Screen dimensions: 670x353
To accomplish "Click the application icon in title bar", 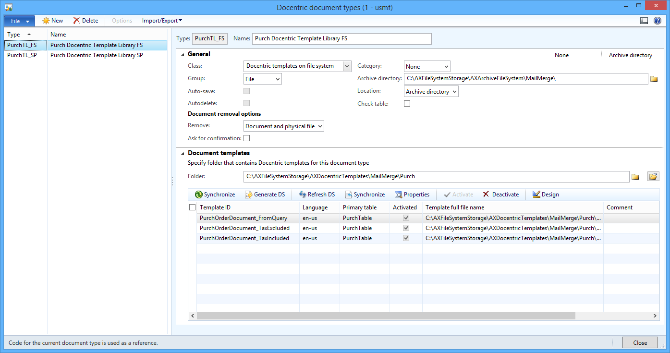I will [x=8, y=7].
